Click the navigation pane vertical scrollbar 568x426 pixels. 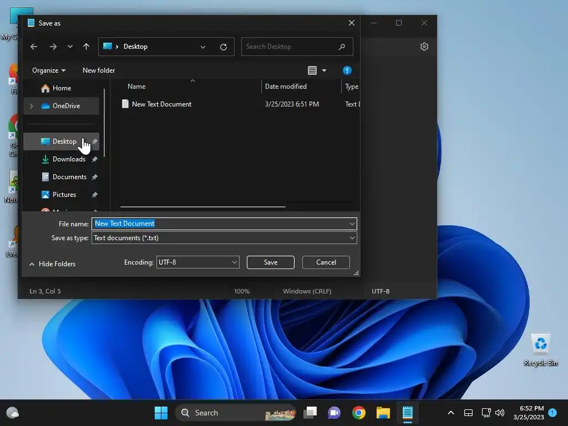tap(104, 123)
